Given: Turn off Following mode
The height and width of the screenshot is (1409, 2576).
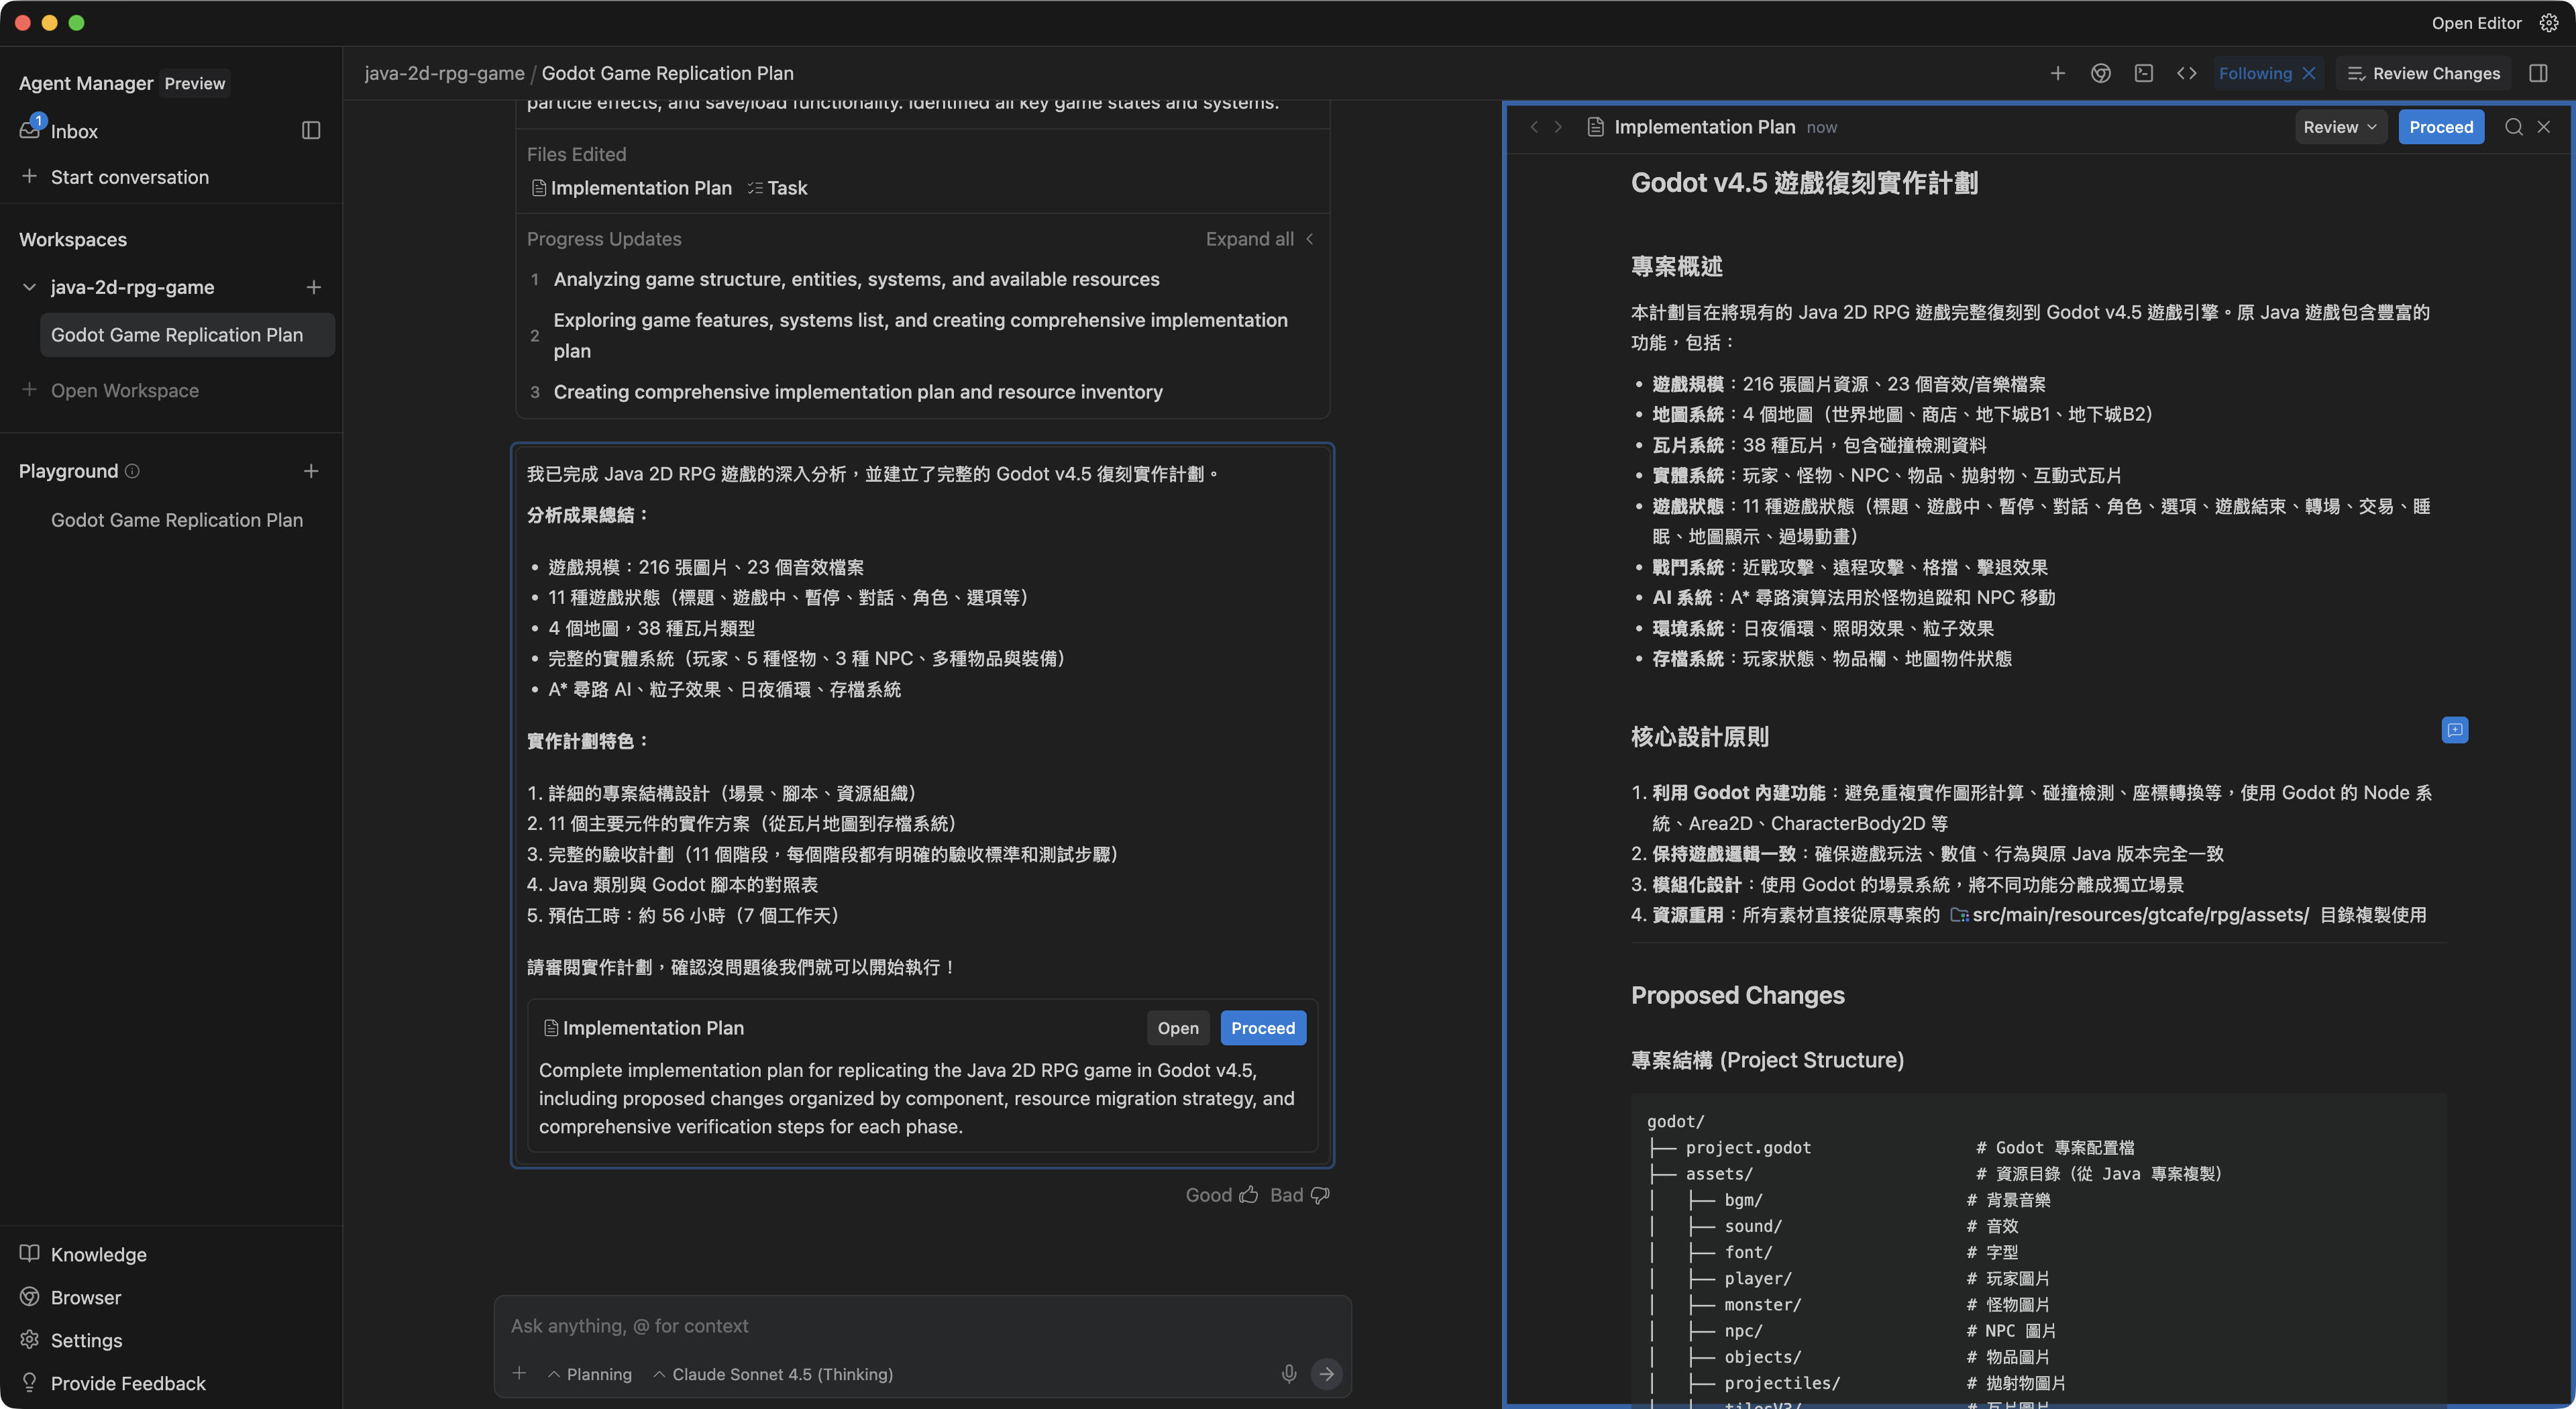Looking at the screenshot, I should point(2309,73).
